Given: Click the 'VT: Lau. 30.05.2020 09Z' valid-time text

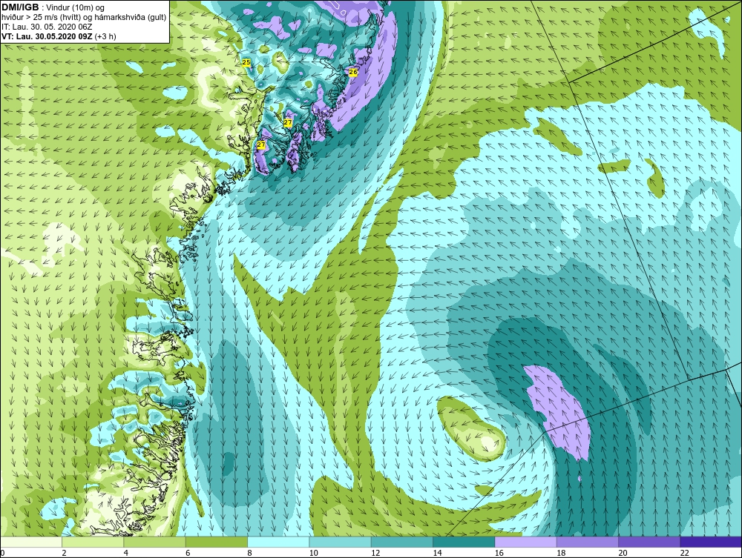Looking at the screenshot, I should (47, 36).
